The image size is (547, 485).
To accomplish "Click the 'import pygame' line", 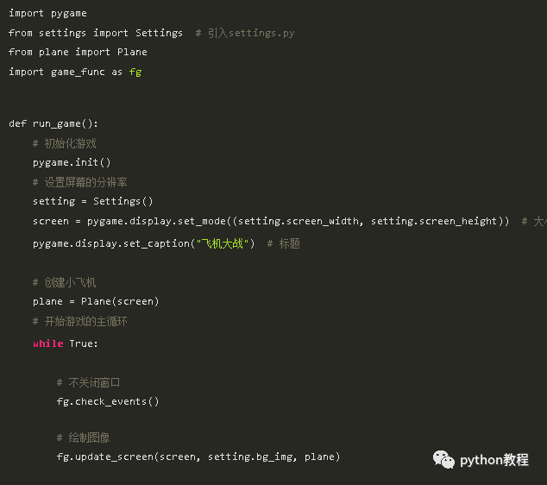I will (x=47, y=13).
